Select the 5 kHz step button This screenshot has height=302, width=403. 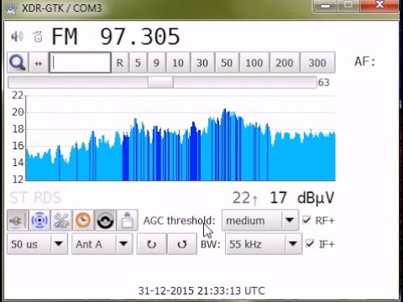tap(138, 63)
